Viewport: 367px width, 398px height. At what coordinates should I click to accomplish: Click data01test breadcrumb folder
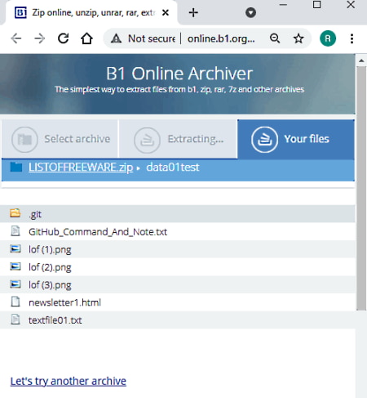173,167
